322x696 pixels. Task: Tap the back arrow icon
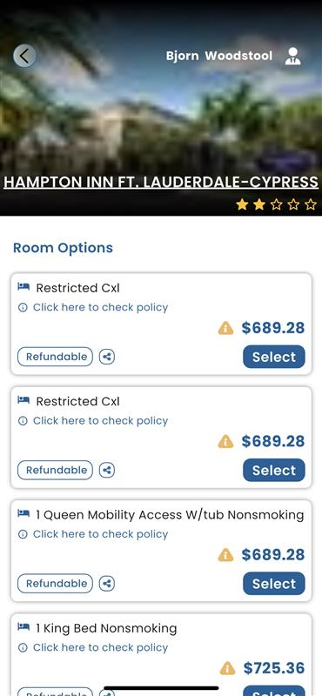pyautogui.click(x=24, y=56)
